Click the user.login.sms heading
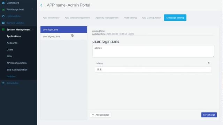Screen dimensions: 223x125 106,42
